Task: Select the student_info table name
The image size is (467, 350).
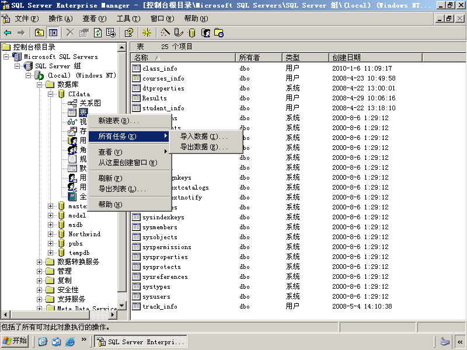Action: 163,108
